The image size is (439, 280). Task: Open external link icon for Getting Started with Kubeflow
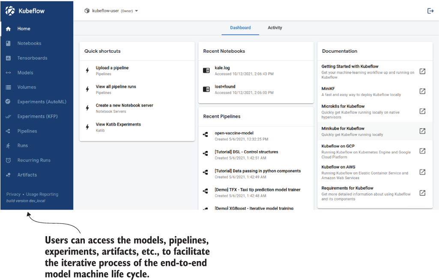tap(422, 71)
